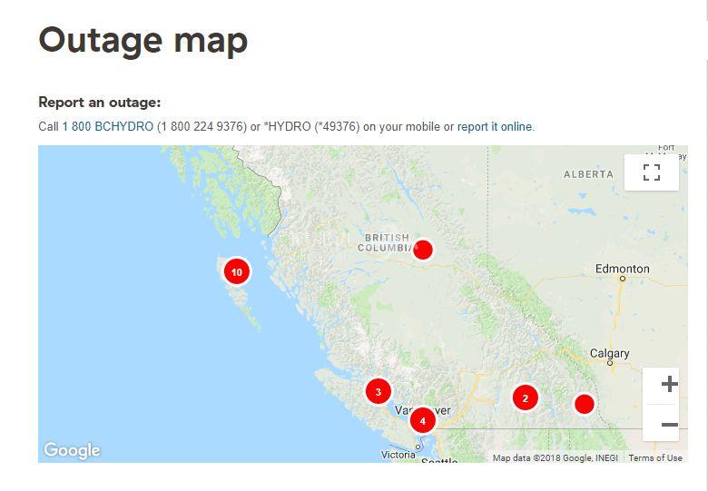Screen dimensions: 708x491
Task: Click the Victoria city label
Action: 398,455
